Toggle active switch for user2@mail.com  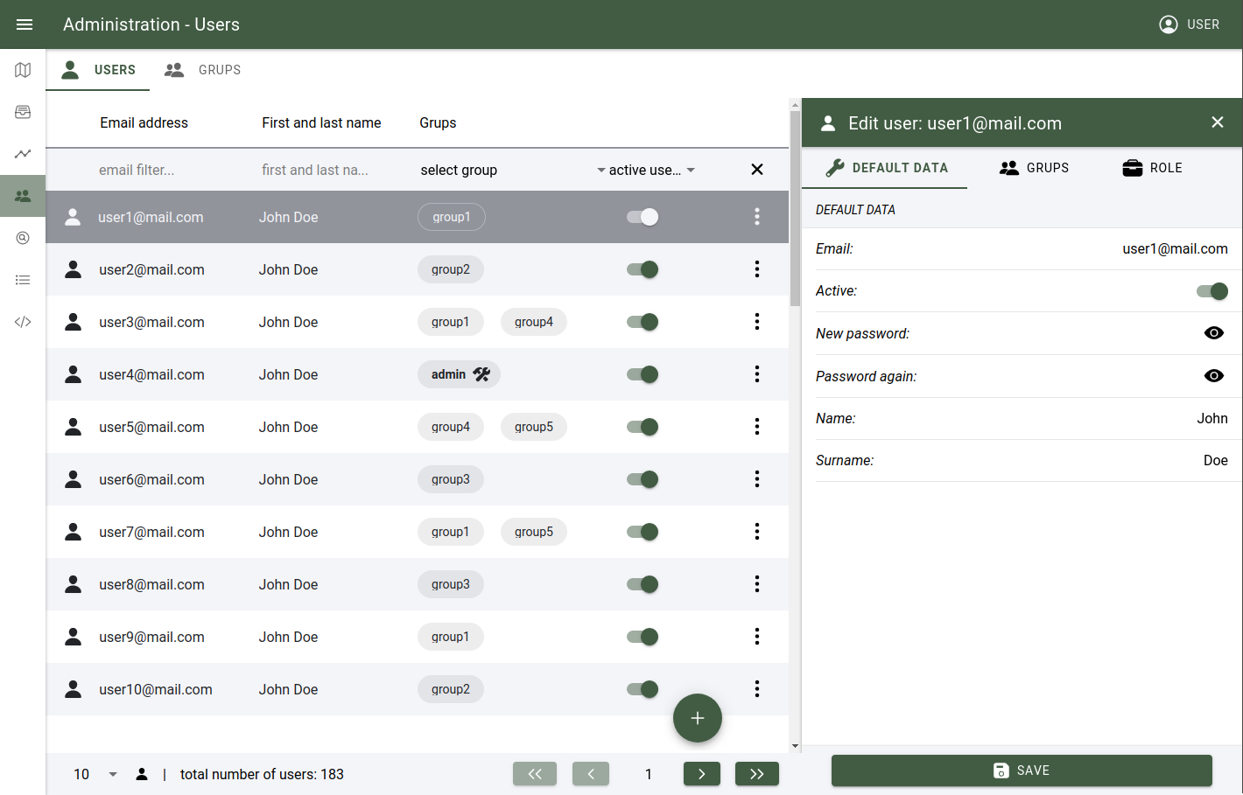pos(643,269)
